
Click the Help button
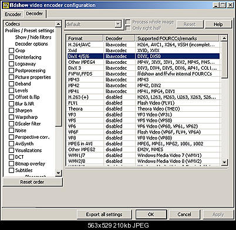[x=218, y=25]
